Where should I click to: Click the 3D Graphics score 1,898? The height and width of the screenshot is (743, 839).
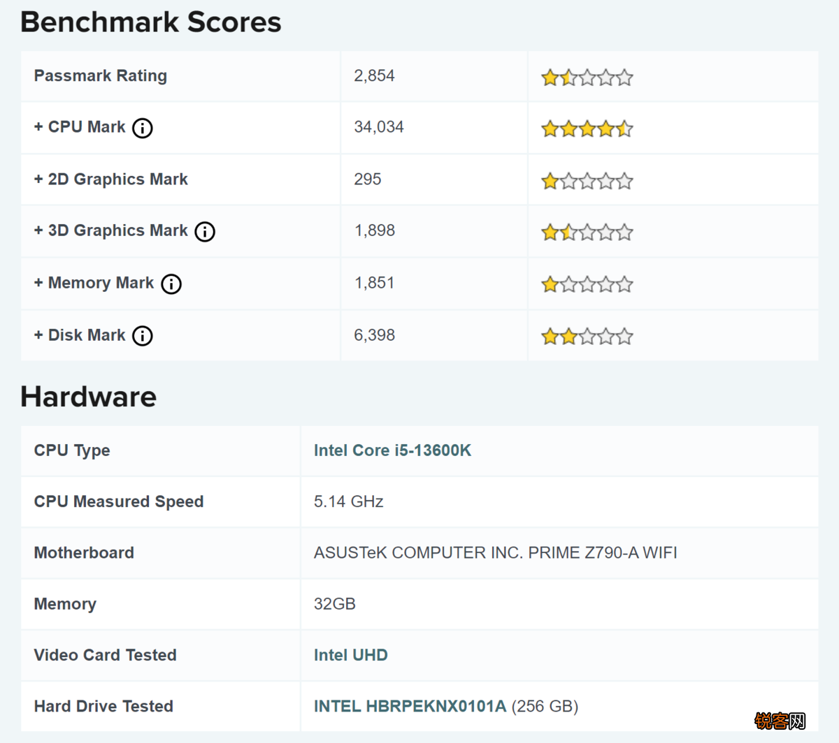coord(375,230)
